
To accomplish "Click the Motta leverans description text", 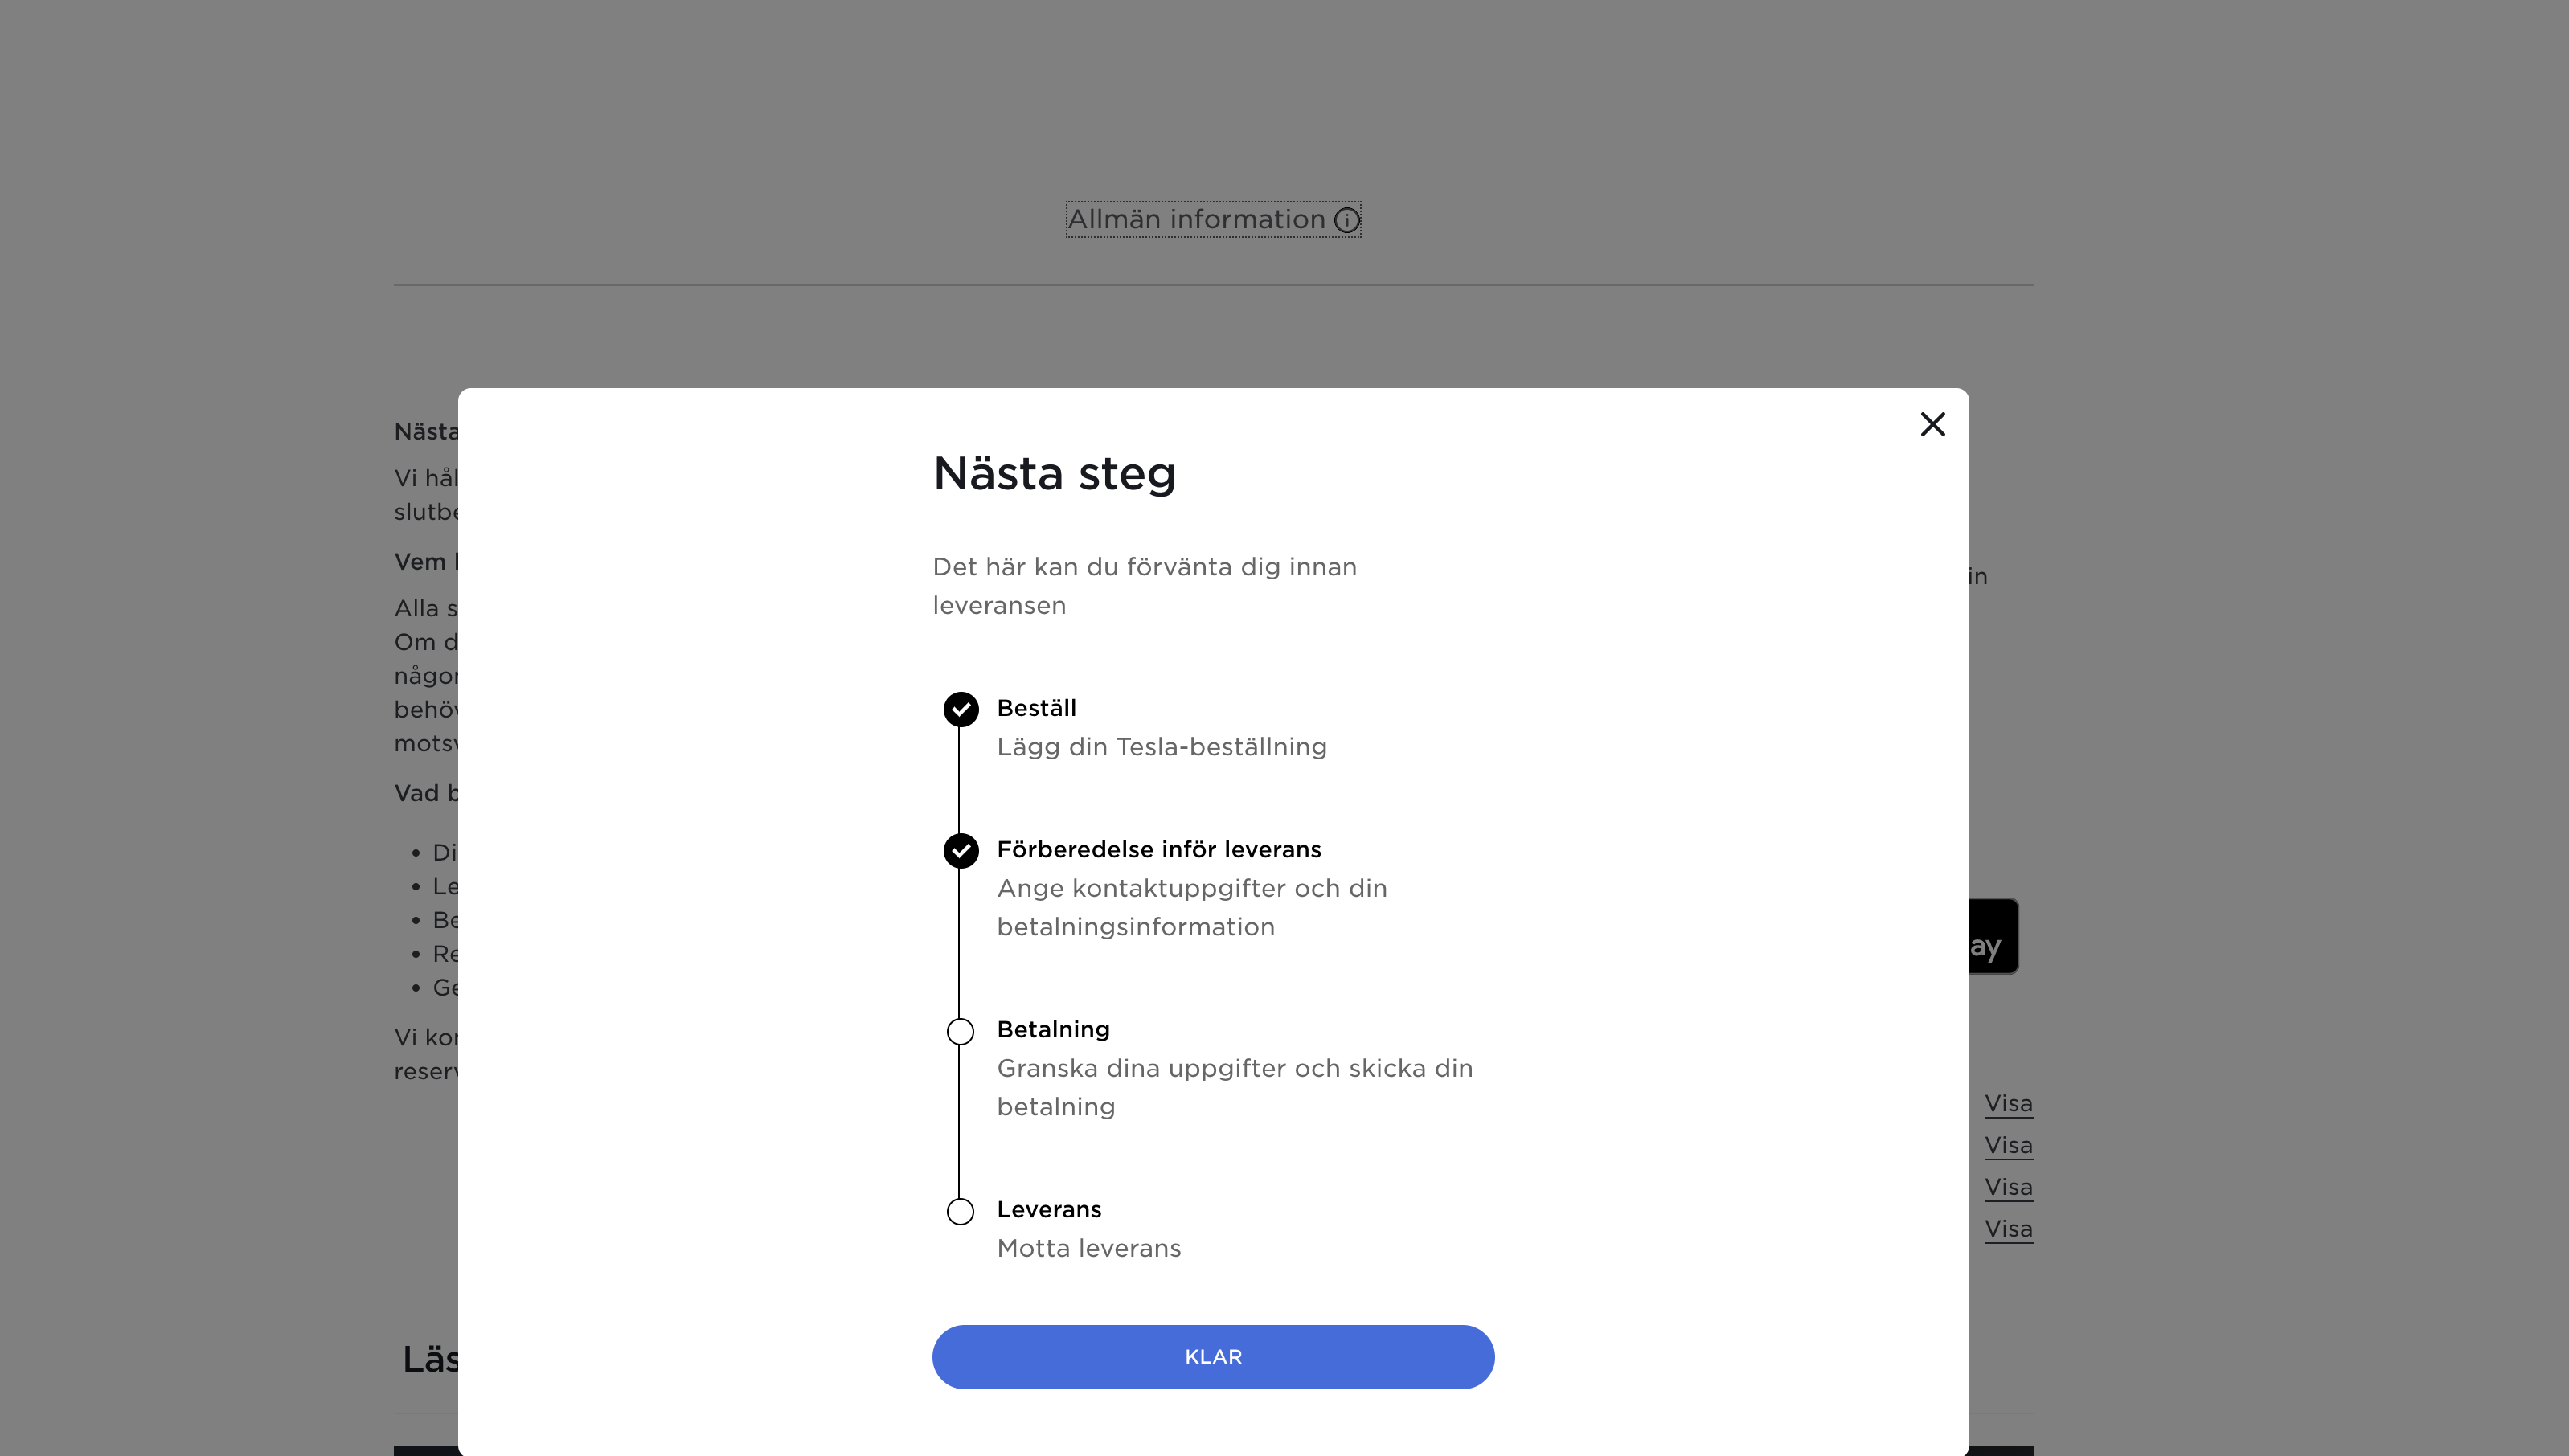I will click(1088, 1248).
